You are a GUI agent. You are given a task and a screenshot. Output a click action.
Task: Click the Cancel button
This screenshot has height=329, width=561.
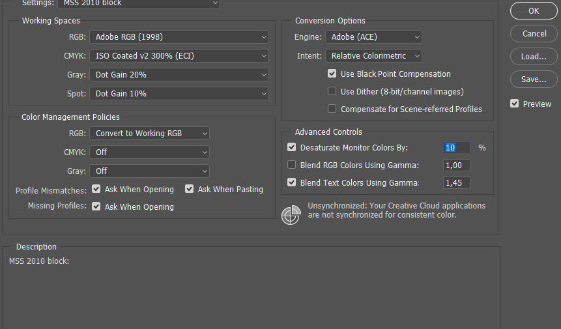[x=534, y=33]
